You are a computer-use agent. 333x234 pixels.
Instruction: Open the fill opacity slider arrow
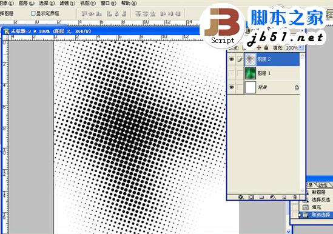[x=301, y=47]
